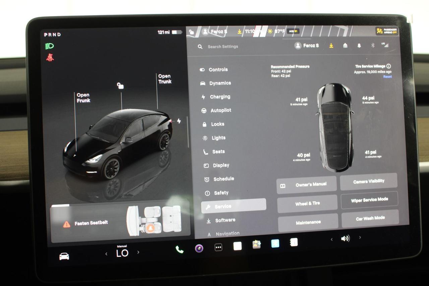Tap the volume speaker icon
This screenshot has height=286, width=429.
pyautogui.click(x=345, y=238)
